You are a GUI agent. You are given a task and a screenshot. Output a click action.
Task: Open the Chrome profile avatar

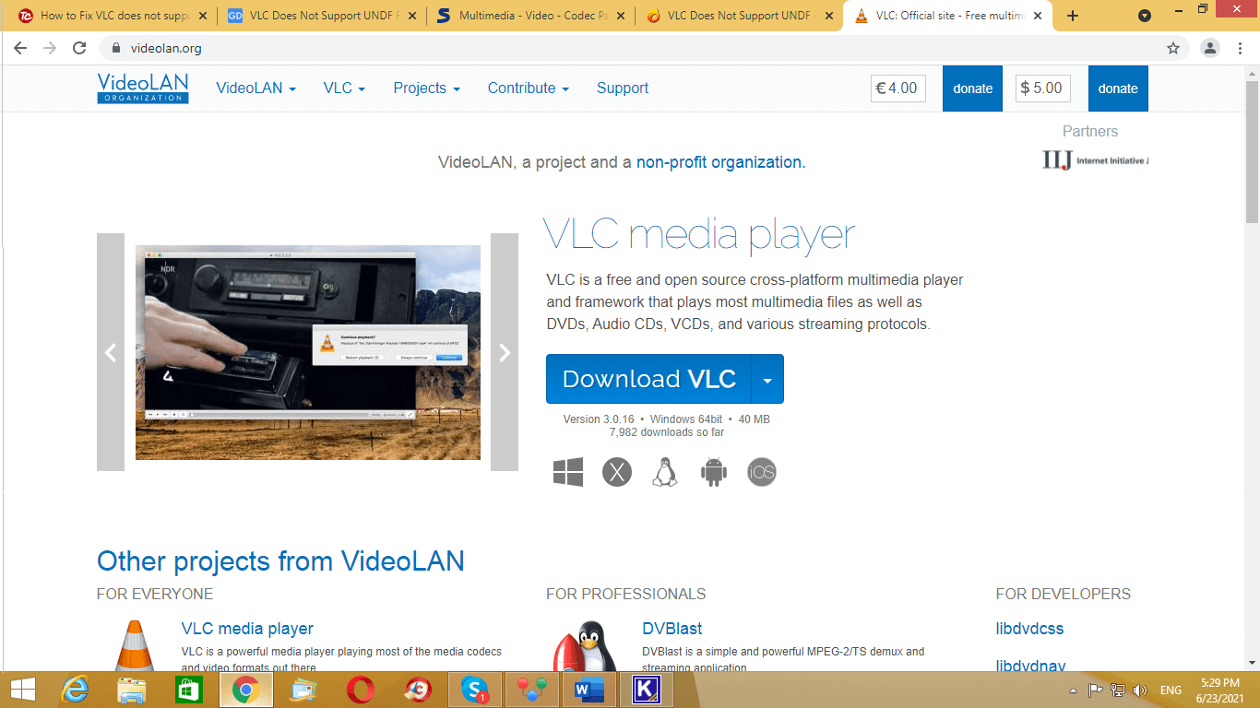point(1210,48)
